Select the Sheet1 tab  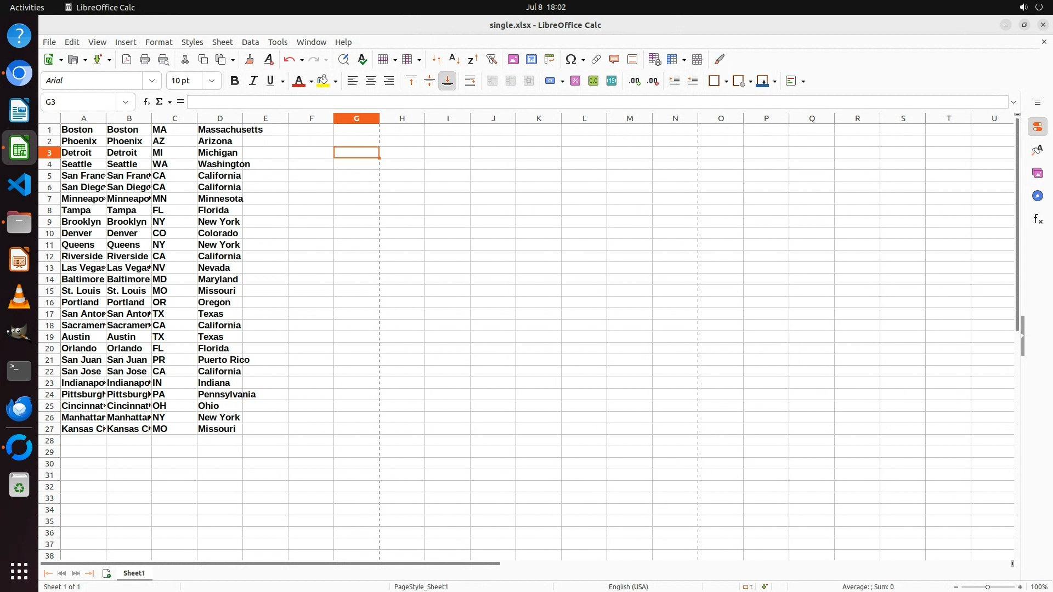tap(134, 573)
